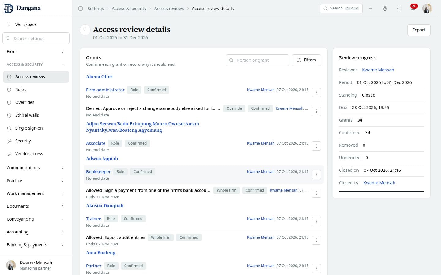Click the Search settings field

pos(36,38)
